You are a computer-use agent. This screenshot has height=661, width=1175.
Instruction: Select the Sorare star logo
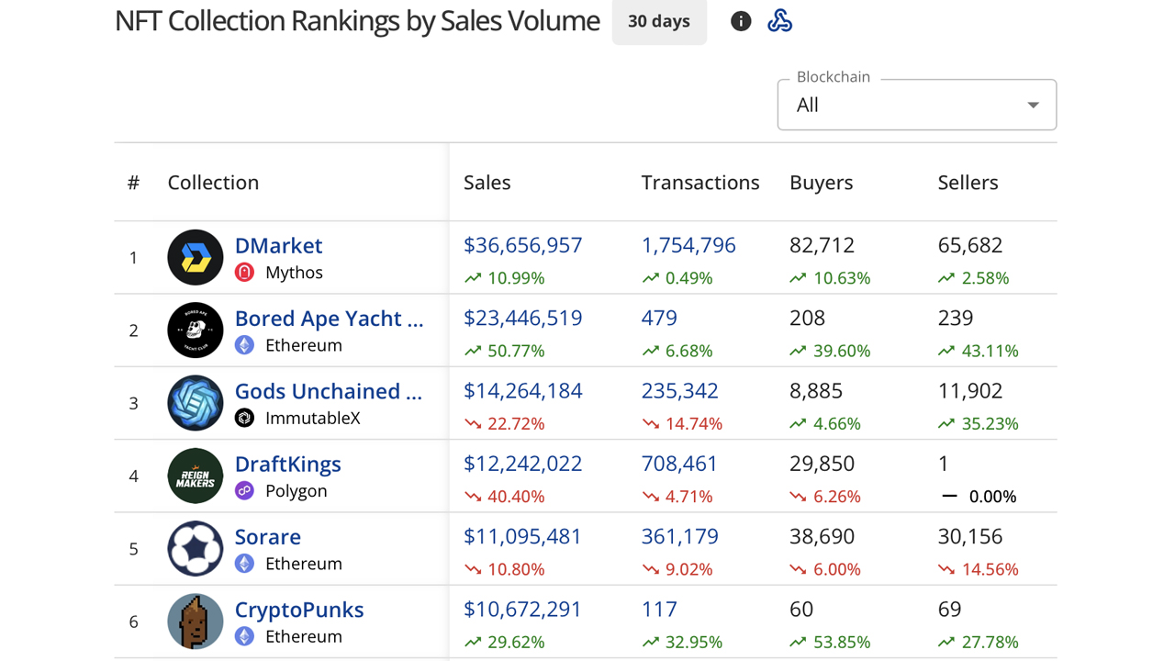pyautogui.click(x=195, y=548)
